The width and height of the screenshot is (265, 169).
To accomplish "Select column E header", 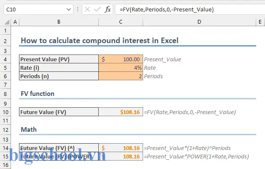I will tap(260, 22).
